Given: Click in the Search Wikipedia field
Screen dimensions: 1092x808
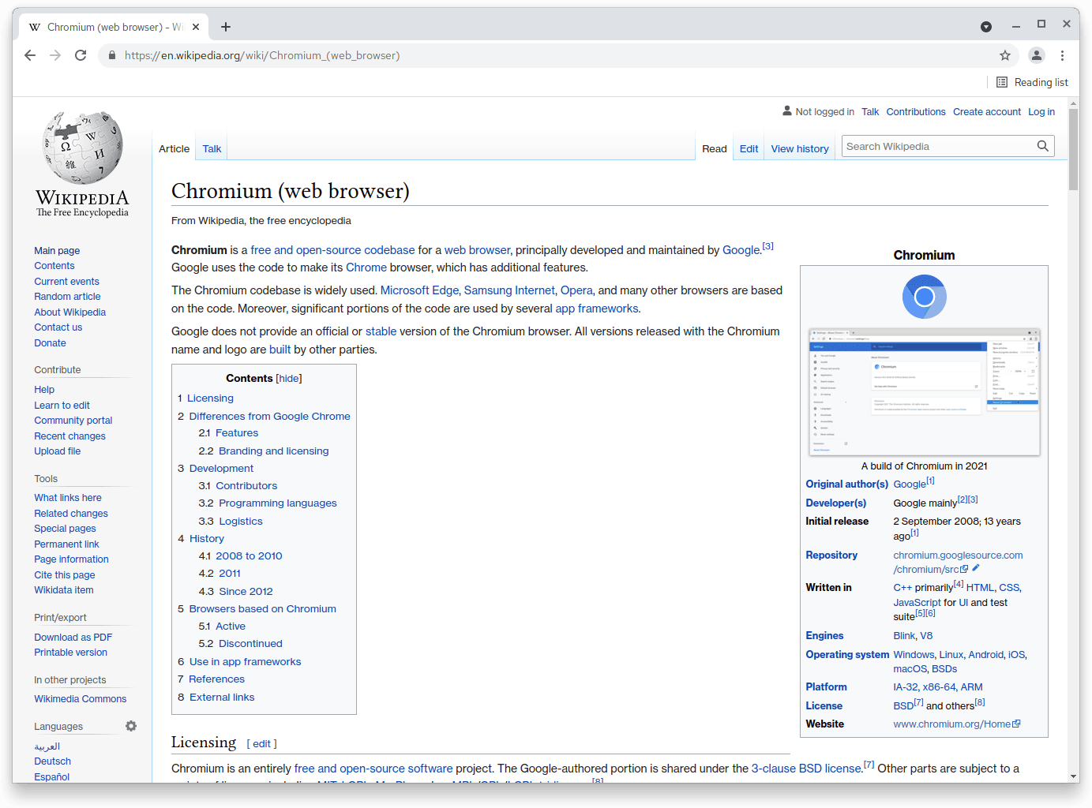Looking at the screenshot, I should click(x=938, y=146).
